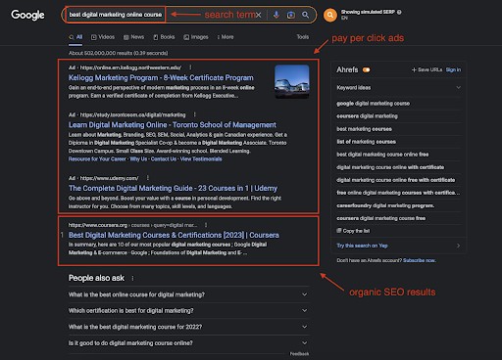Open the Coursera Best Digital Marketing Courses result

pyautogui.click(x=174, y=235)
